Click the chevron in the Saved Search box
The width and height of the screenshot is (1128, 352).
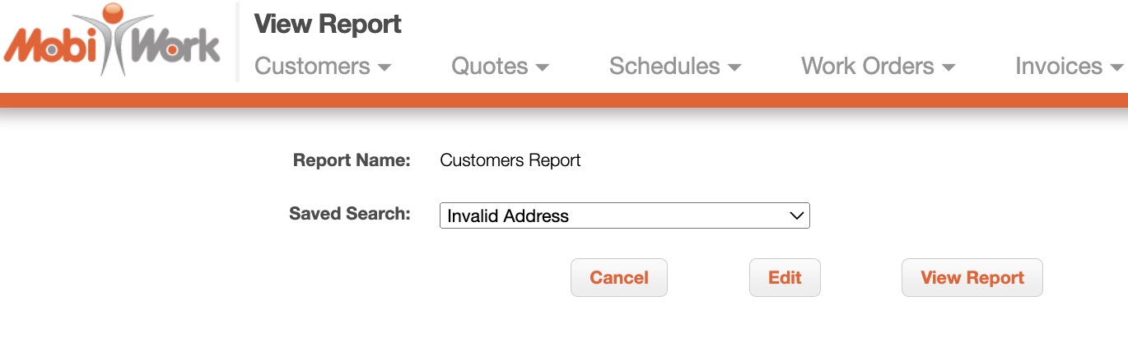[796, 215]
